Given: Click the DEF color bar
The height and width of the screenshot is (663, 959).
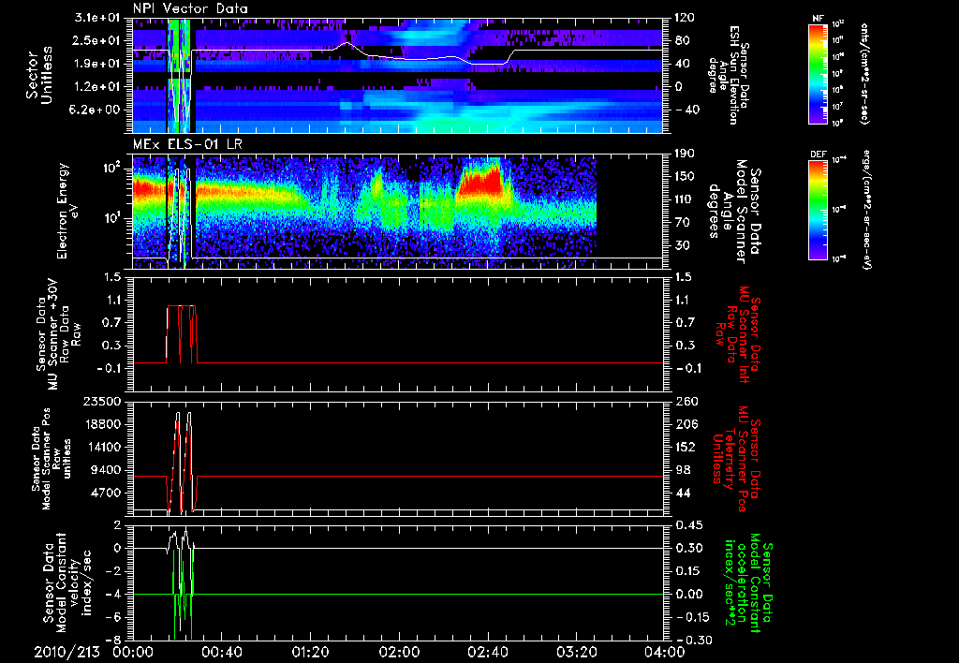Looking at the screenshot, I should pos(819,210).
